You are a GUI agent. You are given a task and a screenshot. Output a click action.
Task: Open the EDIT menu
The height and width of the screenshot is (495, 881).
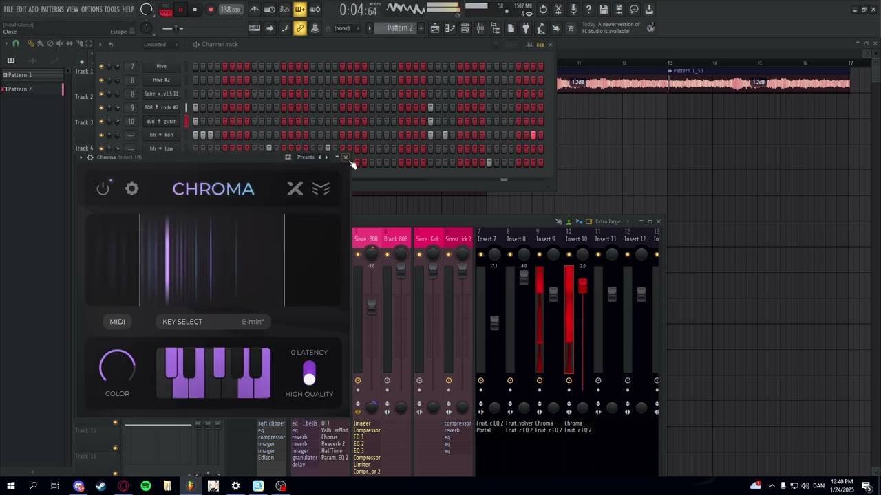point(21,10)
